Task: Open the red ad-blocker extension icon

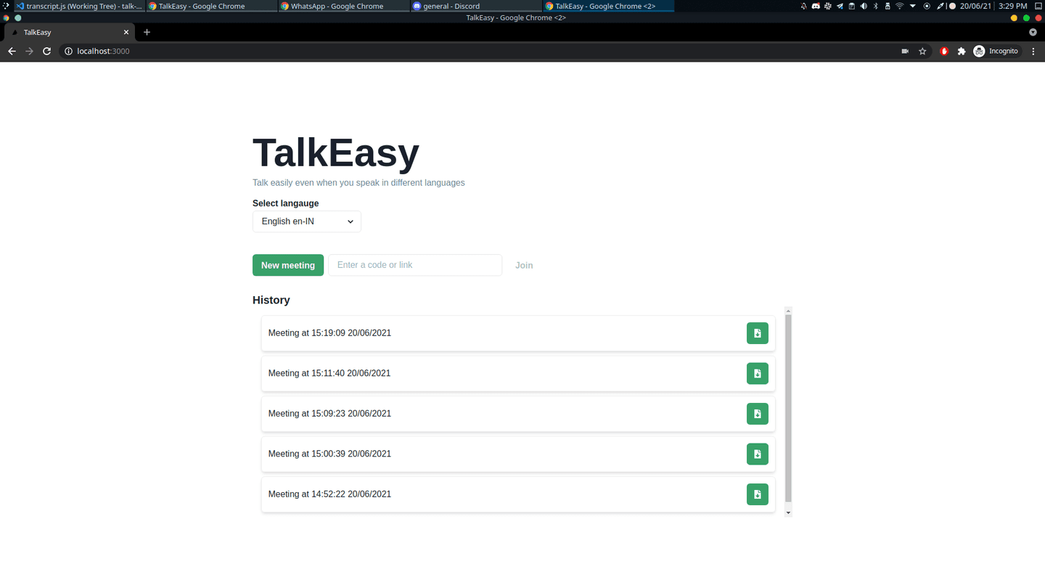Action: tap(944, 52)
